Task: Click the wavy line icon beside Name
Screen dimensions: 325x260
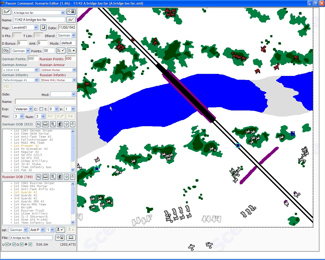Action: (71, 20)
